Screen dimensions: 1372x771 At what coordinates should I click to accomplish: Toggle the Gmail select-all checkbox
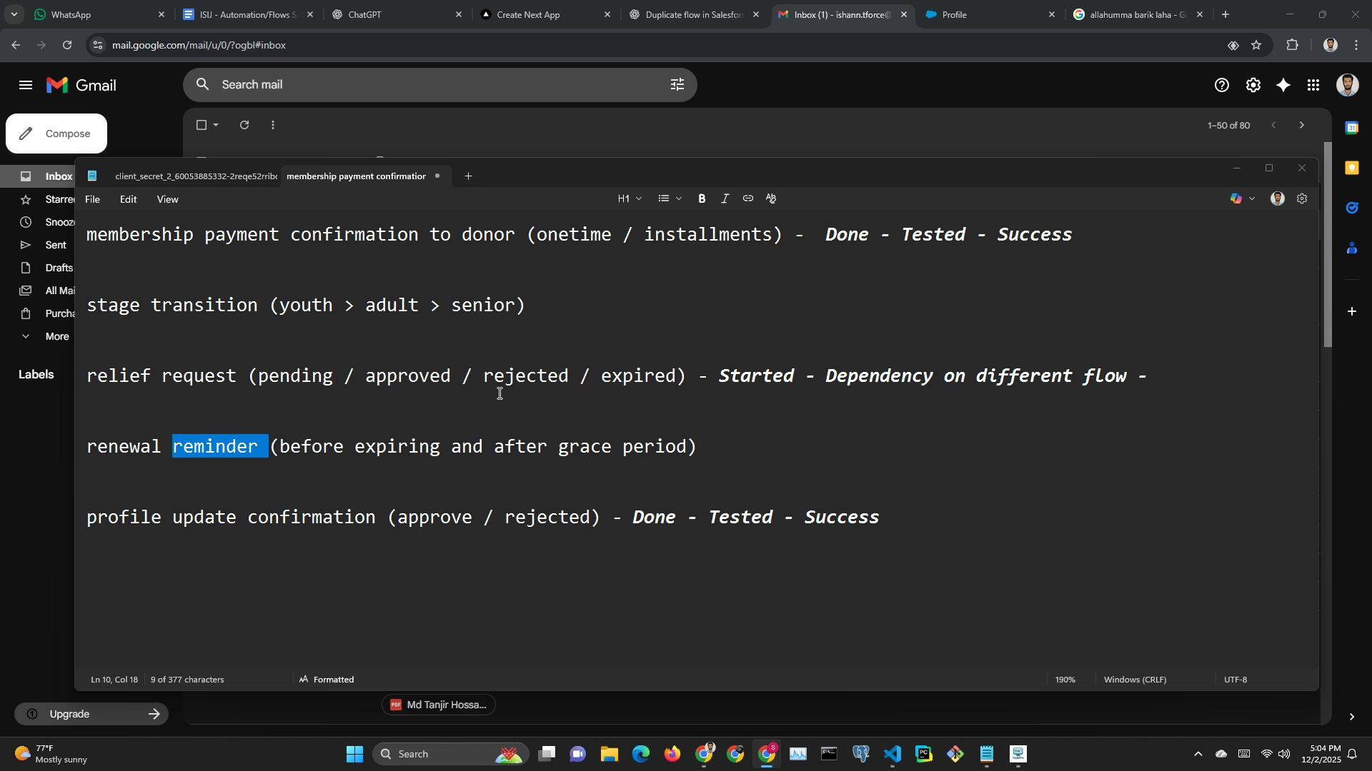coord(202,125)
